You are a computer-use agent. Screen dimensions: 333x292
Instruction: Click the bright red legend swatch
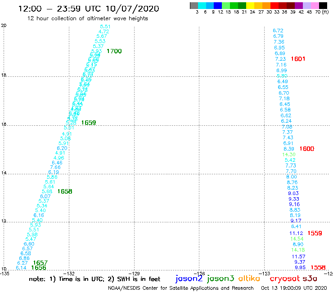click(274, 5)
